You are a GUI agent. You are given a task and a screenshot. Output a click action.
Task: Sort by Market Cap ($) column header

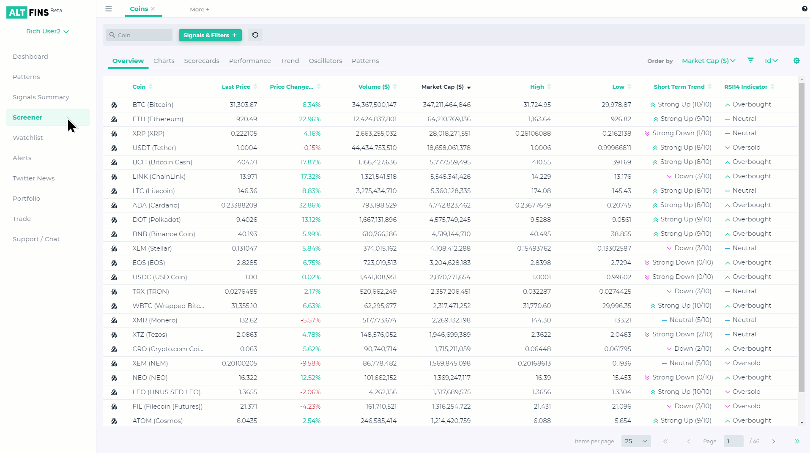[x=446, y=87]
